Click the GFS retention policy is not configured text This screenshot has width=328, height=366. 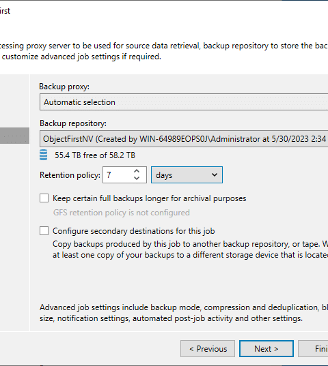coord(121,213)
